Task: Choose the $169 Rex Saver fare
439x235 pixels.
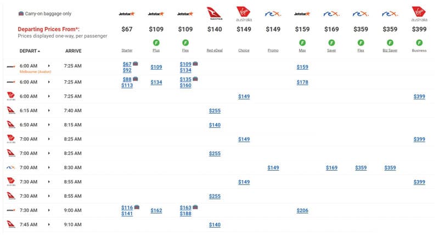Action: (x=331, y=168)
